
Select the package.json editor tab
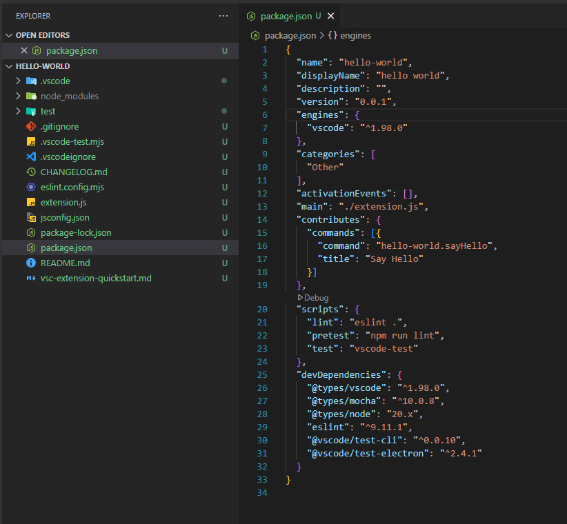click(x=289, y=16)
